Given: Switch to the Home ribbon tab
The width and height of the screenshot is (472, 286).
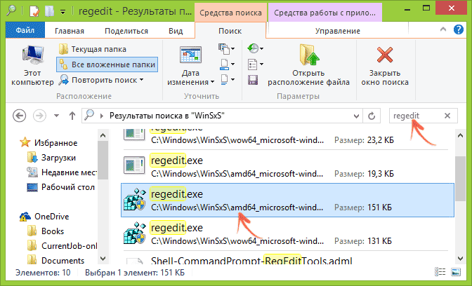Looking at the screenshot, I should tap(70, 31).
